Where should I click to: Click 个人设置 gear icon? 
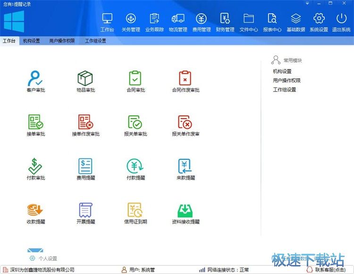tap(32, 258)
